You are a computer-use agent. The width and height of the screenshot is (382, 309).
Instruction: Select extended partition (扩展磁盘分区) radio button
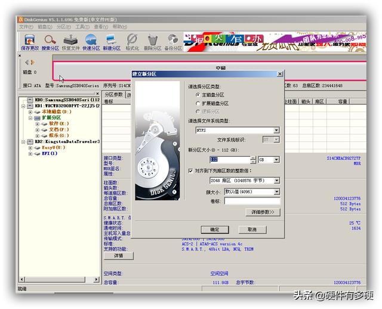[x=198, y=103]
